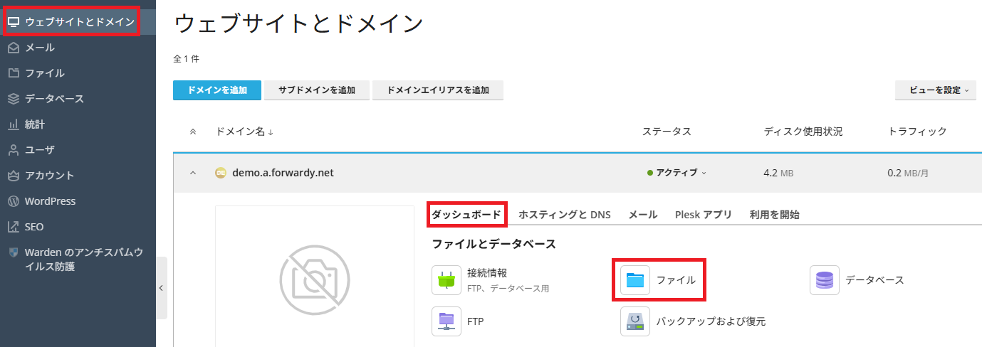Collapse the demo.a.forwardy.net domain row
This screenshot has height=347, width=982.
click(x=192, y=173)
